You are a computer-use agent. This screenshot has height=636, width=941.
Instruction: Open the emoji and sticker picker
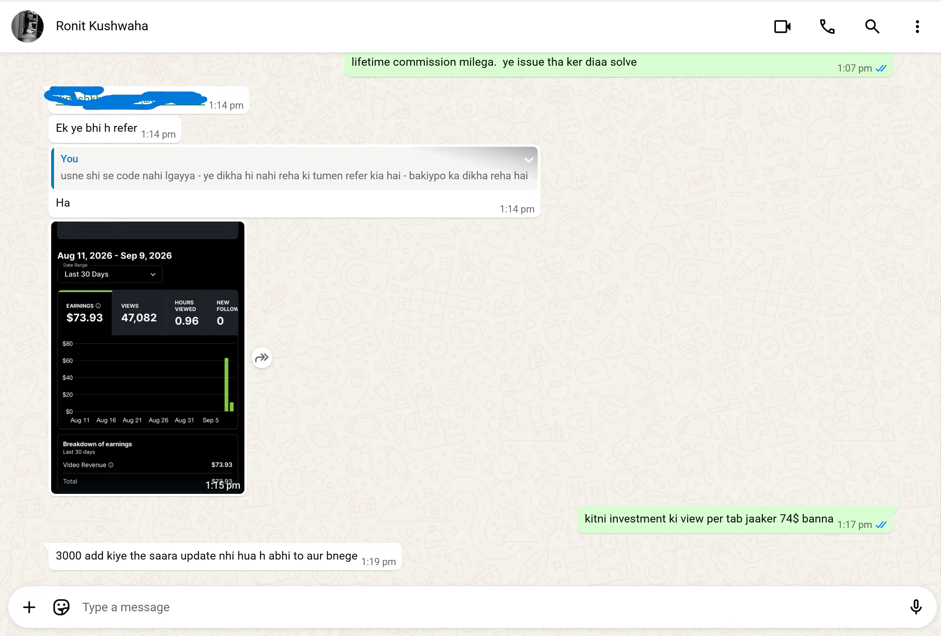62,607
